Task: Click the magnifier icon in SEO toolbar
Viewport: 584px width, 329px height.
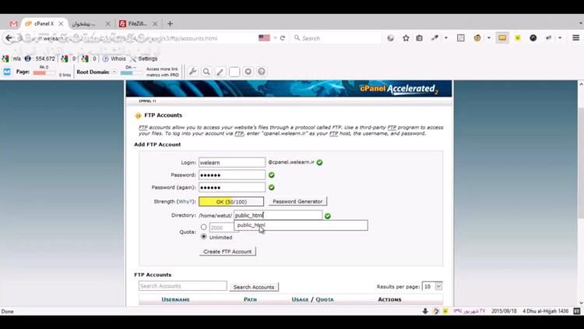Action: pyautogui.click(x=206, y=72)
